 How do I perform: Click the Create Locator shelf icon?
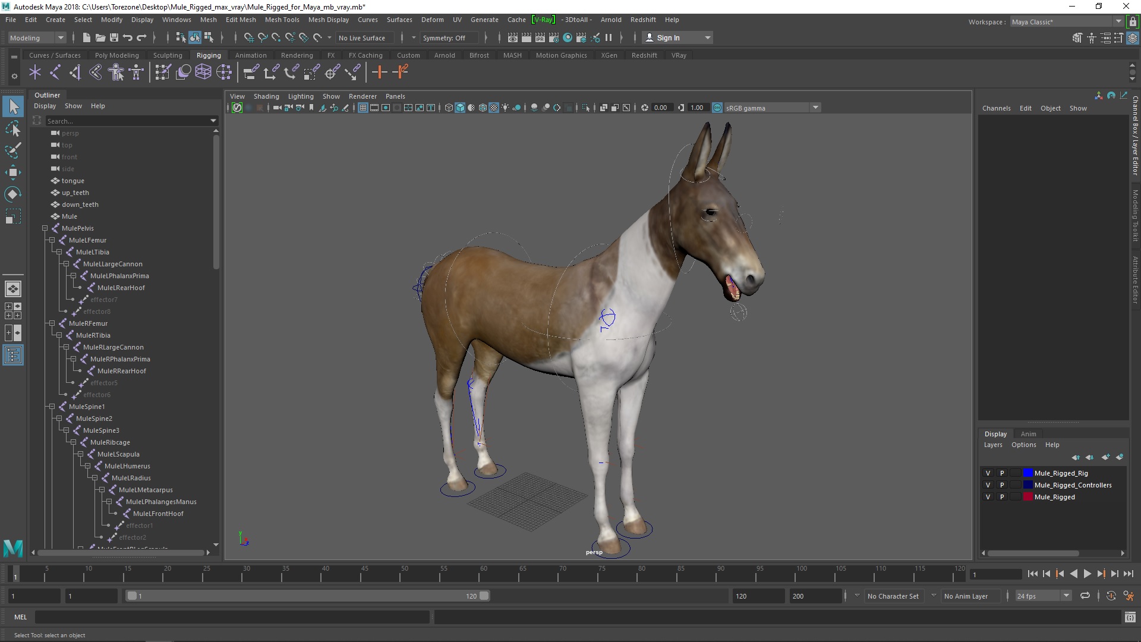coord(35,73)
